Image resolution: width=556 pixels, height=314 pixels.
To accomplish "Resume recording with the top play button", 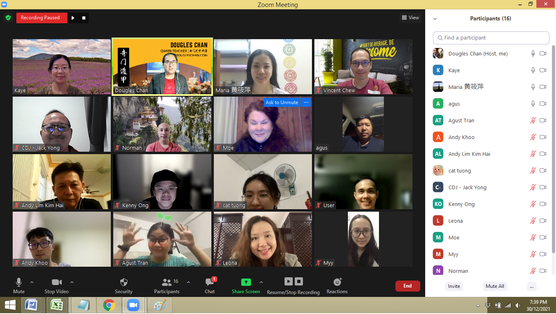I will 73,18.
